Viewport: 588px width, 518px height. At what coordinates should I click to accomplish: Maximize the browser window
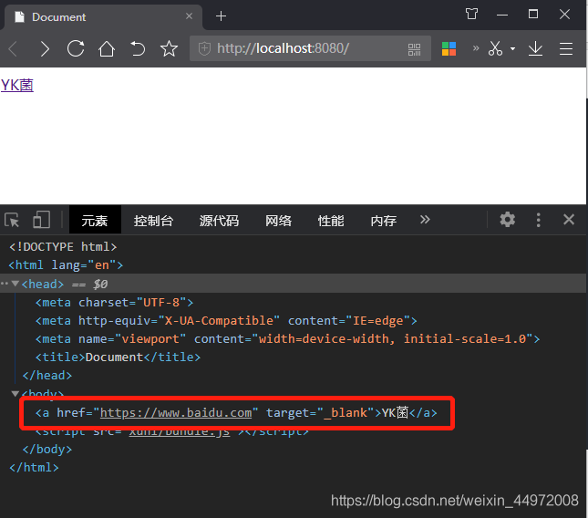[533, 15]
